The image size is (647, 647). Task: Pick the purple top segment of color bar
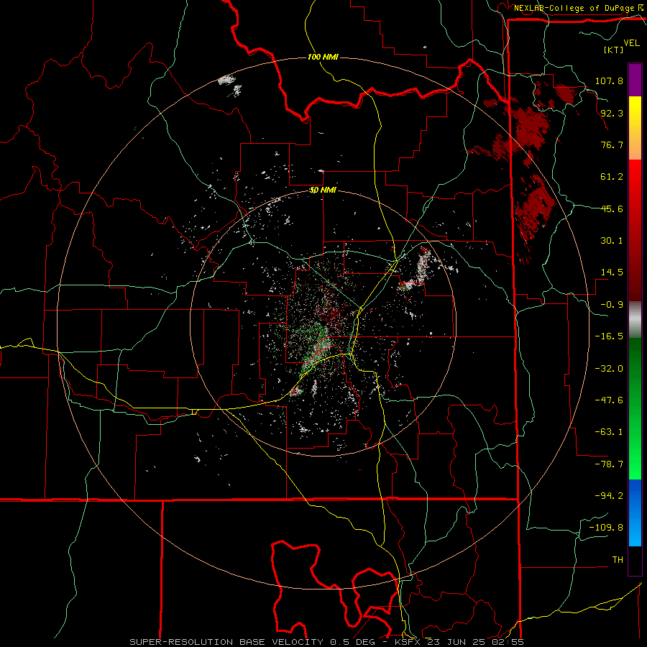point(635,80)
